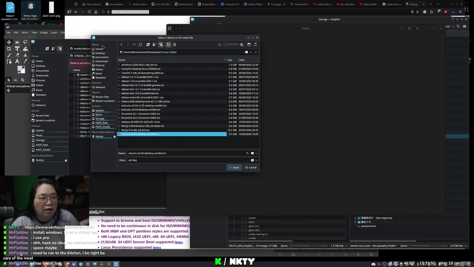Click Notes link beside Secure Boot
The image size is (474, 267).
pos(178,242)
